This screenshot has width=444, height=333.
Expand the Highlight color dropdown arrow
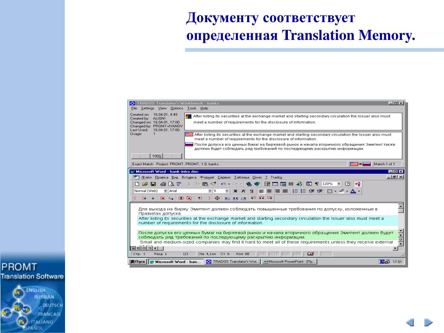pyautogui.click(x=347, y=191)
